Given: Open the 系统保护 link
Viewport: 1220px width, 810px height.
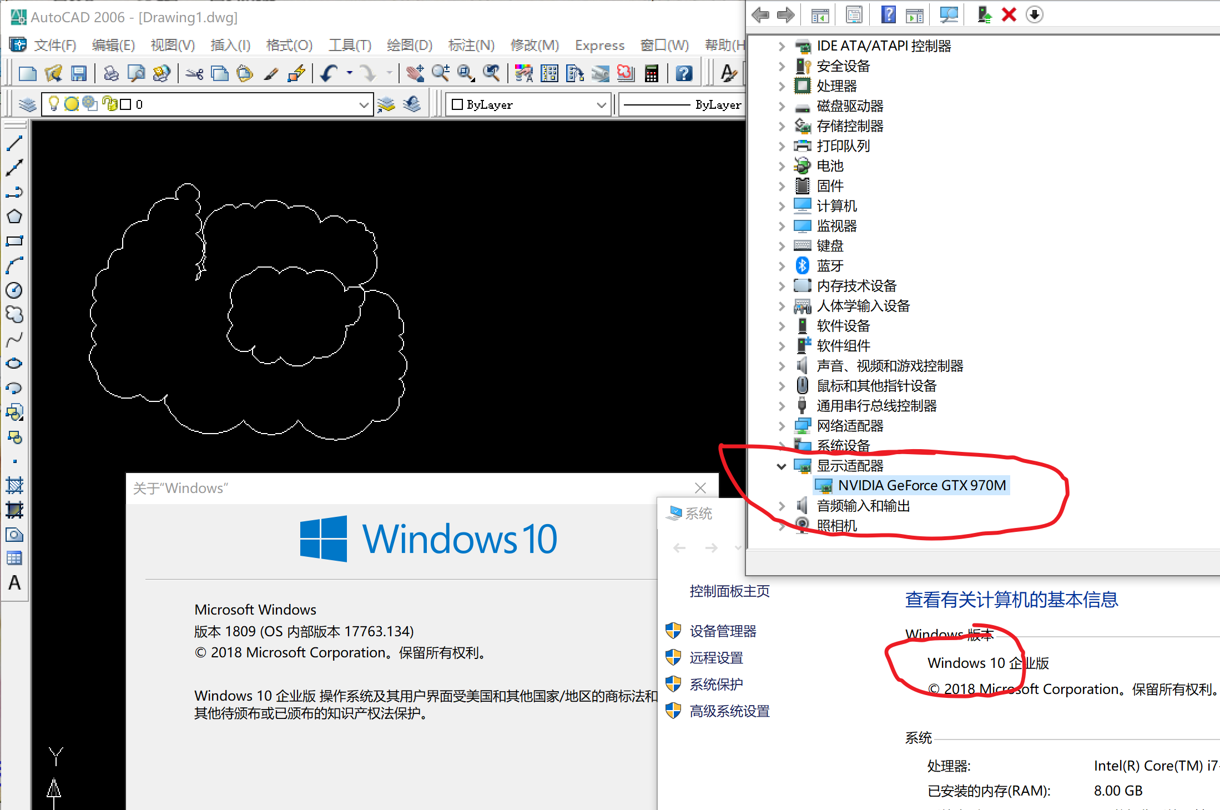Looking at the screenshot, I should coord(716,685).
